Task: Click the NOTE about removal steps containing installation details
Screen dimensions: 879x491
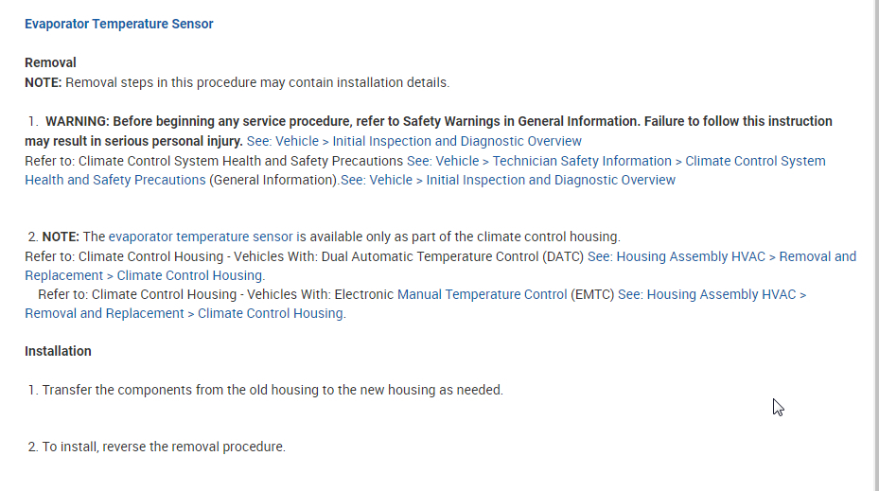Action: coord(237,82)
